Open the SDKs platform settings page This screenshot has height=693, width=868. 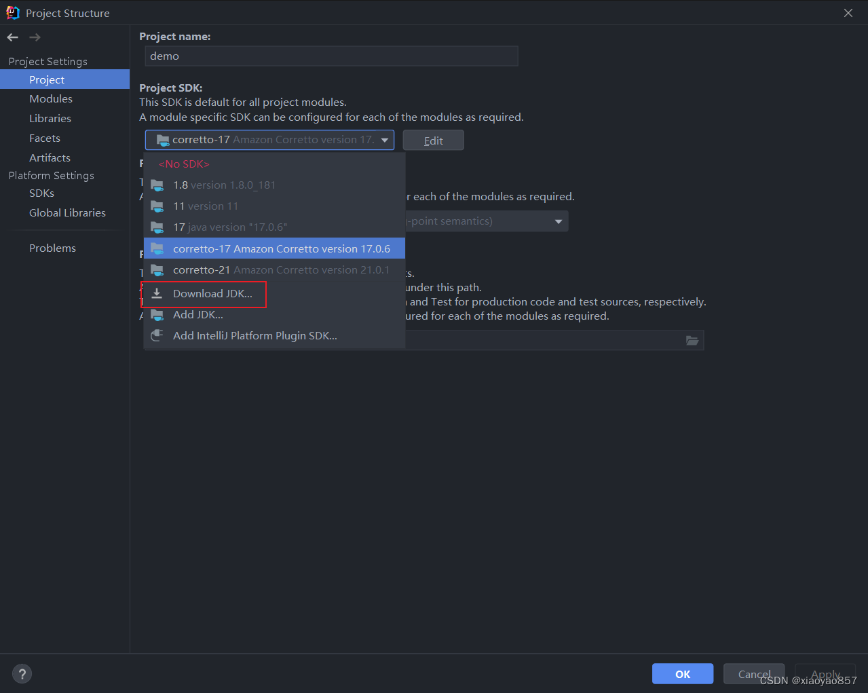click(x=64, y=193)
